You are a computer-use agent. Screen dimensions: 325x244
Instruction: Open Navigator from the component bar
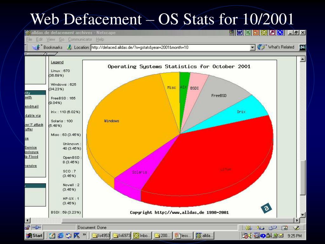[x=248, y=228]
